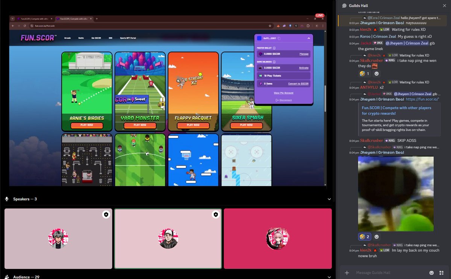Screen dimensions: 451x279
Task: Click the soccer field game thumbnail
Action: (x=140, y=160)
